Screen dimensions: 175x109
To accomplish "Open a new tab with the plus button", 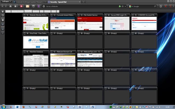I will [x=83, y=2].
